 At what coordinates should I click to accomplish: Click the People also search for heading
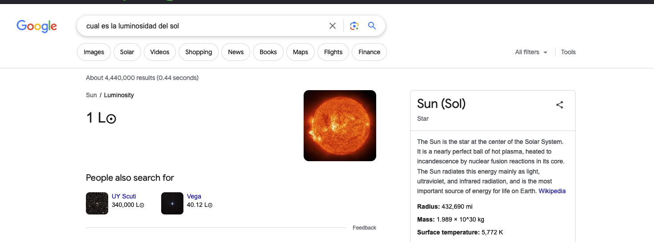(130, 178)
